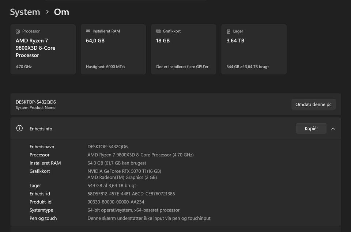Click 64-bit operativsystem, x64-baseret processor

(x=133, y=210)
